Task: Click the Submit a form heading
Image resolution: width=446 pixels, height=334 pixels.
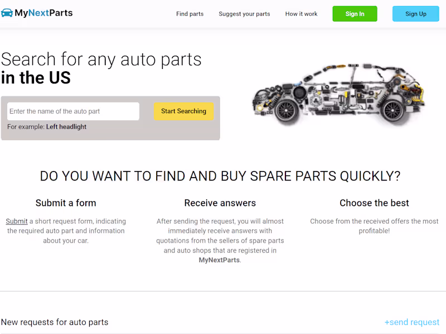Action: click(66, 203)
